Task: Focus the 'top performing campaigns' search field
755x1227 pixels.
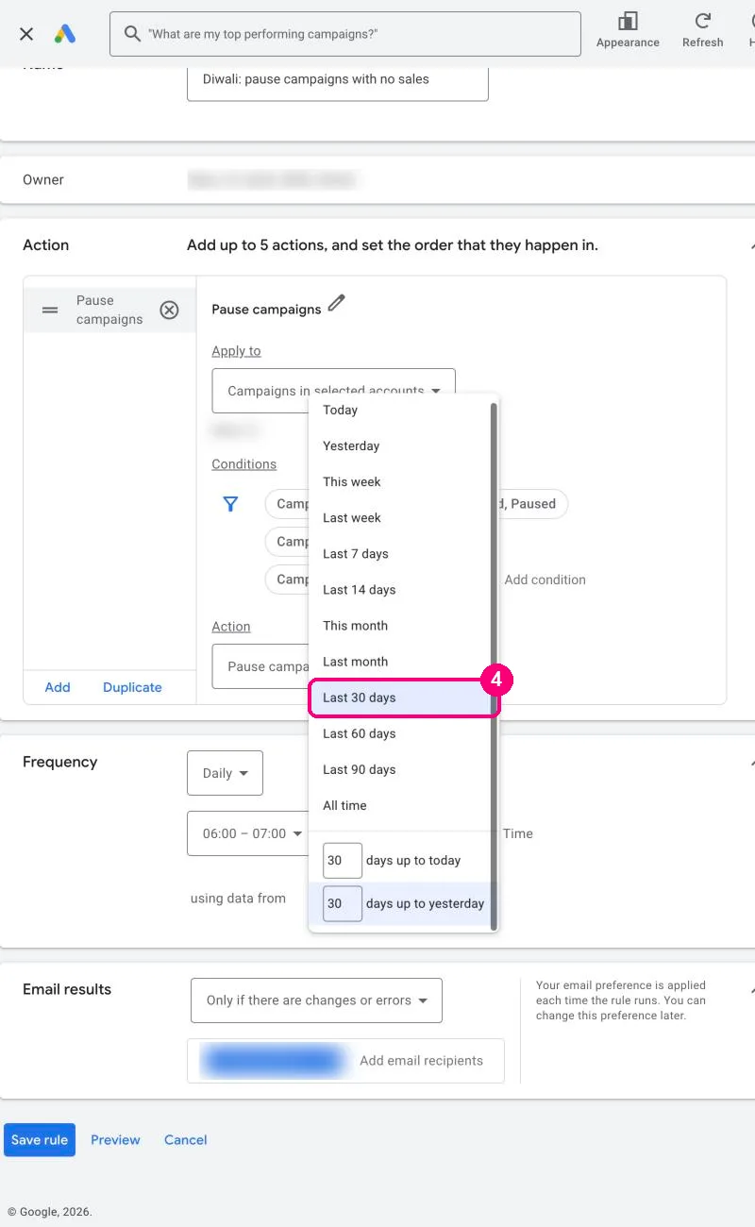Action: [345, 34]
